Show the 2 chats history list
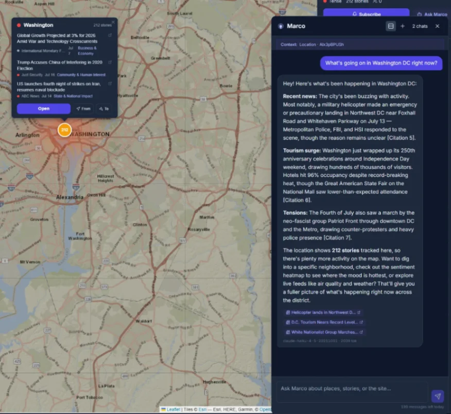This screenshot has height=414, width=451. point(420,26)
